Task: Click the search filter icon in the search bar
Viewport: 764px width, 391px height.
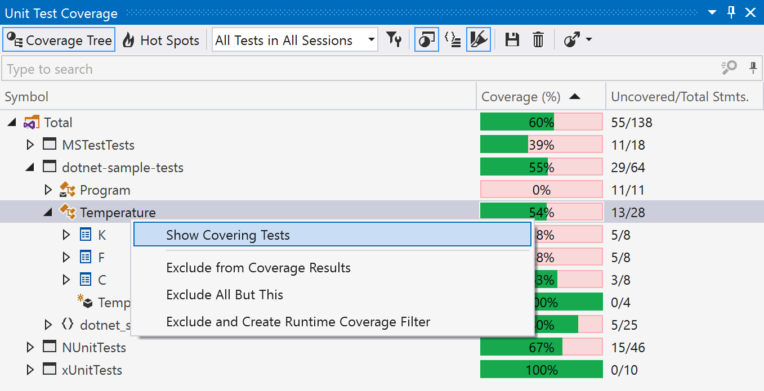Action: 729,68
